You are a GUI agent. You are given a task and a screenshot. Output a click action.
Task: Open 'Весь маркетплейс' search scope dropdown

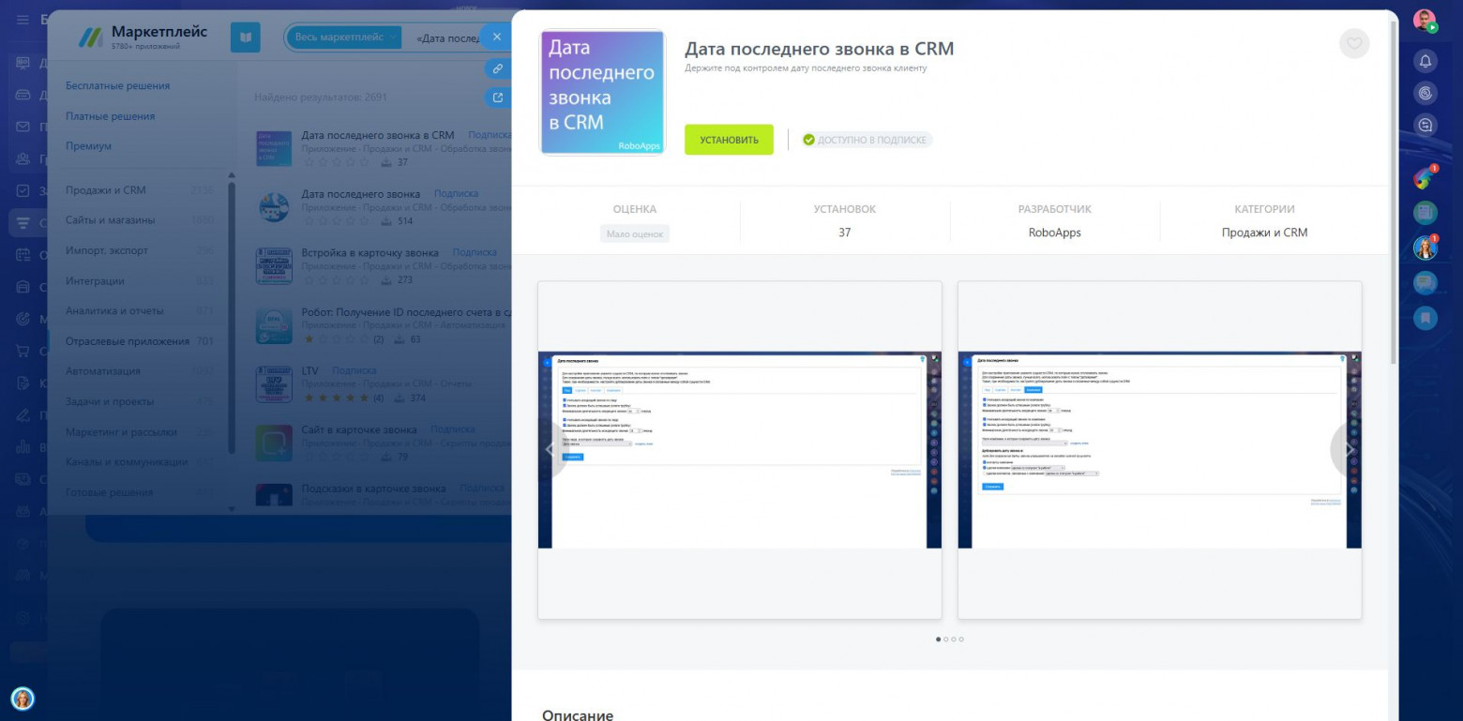(344, 38)
